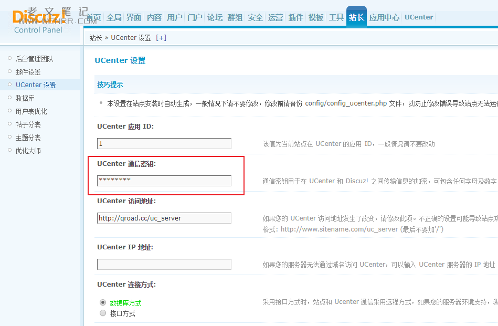Click the UCenter 通信密钥 input field
The height and width of the screenshot is (326, 498).
click(x=164, y=181)
